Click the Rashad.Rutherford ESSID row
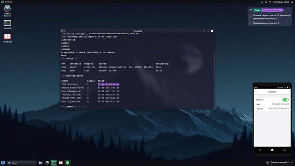The width and height of the screenshot is (295, 166). tap(90, 88)
